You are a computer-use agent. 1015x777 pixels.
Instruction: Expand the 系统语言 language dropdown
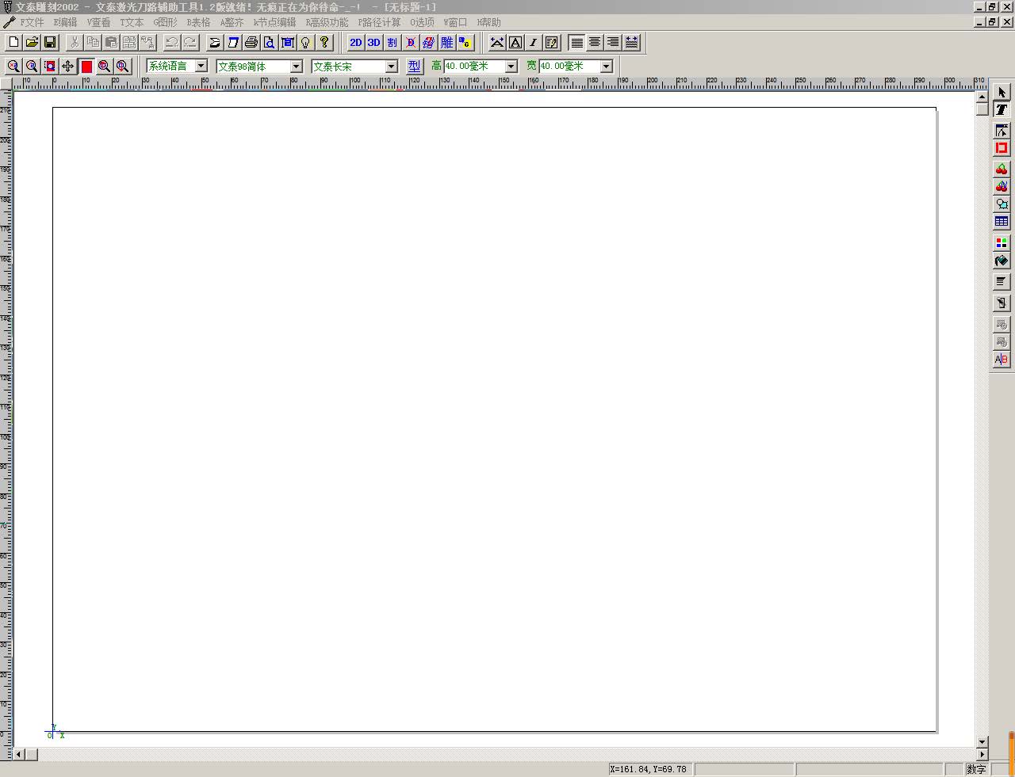pos(201,67)
